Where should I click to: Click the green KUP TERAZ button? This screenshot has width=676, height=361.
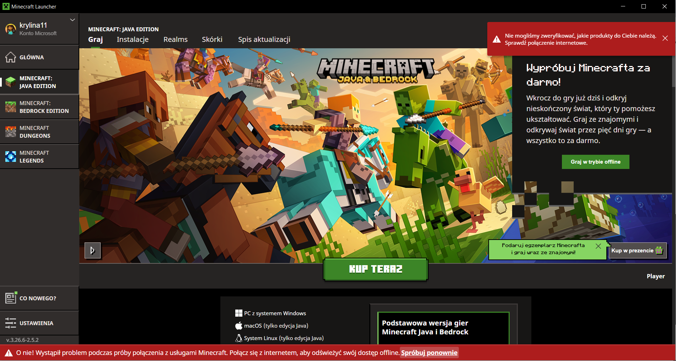point(376,269)
